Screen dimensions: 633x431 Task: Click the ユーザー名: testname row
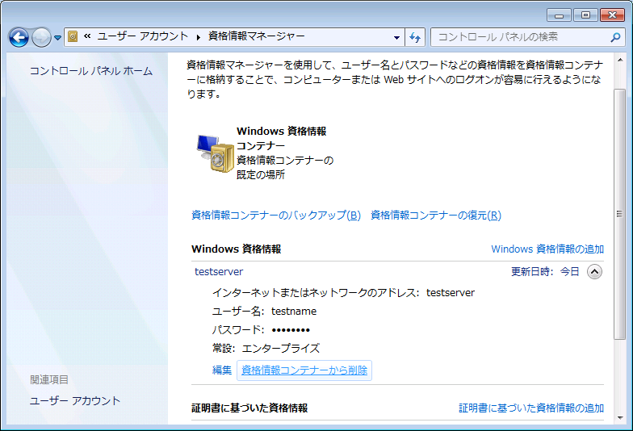point(265,312)
